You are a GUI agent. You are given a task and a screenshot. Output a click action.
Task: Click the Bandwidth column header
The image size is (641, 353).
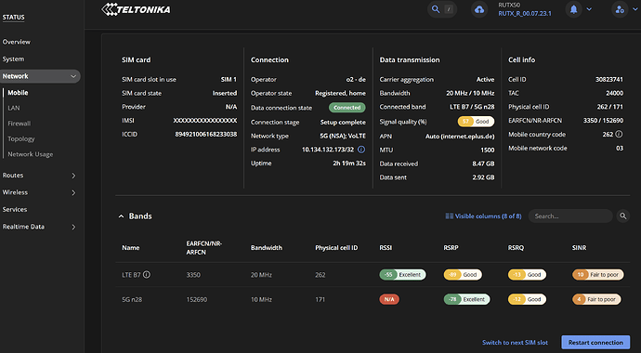(267, 248)
